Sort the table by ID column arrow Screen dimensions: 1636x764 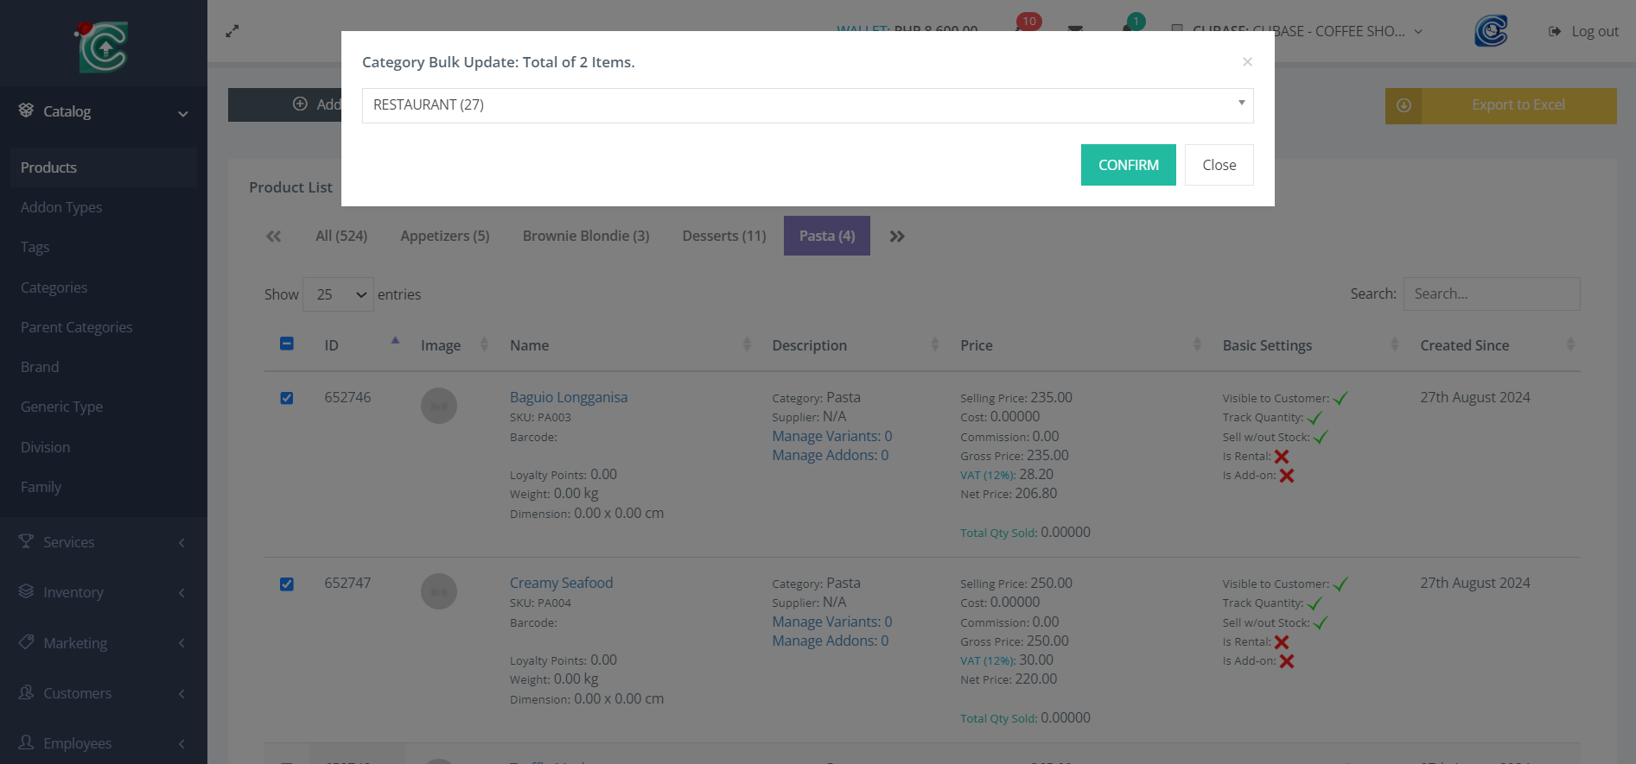pos(395,342)
